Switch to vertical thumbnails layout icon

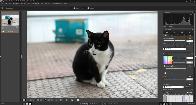30,104
